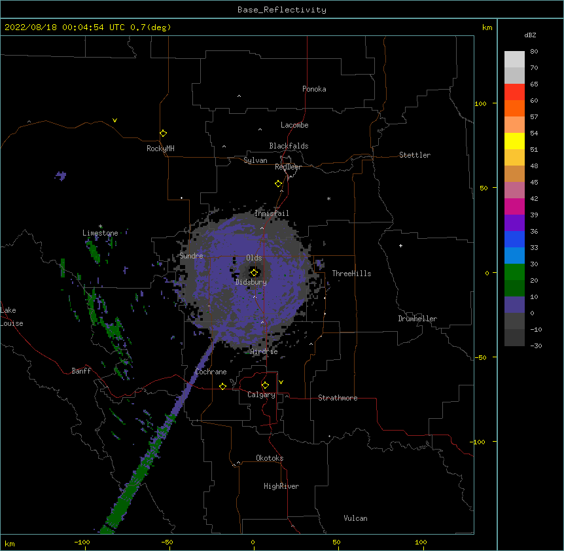Click the green echo streak south of Limestone
Screen dimensions: 564x551
pyautogui.click(x=94, y=251)
